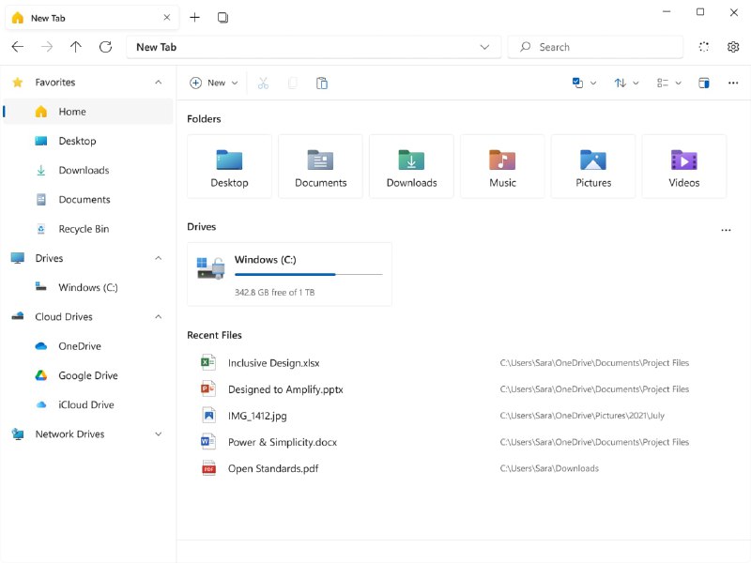
Task: Click the Copy icon in the toolbar
Action: (x=292, y=83)
